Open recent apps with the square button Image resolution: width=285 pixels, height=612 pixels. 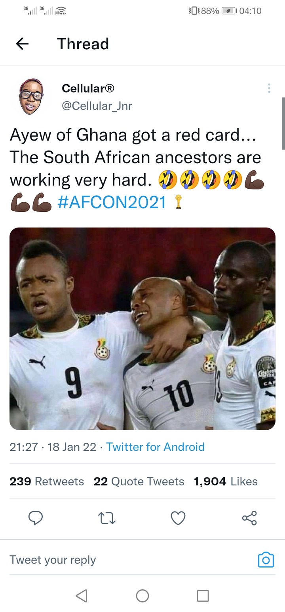click(203, 596)
